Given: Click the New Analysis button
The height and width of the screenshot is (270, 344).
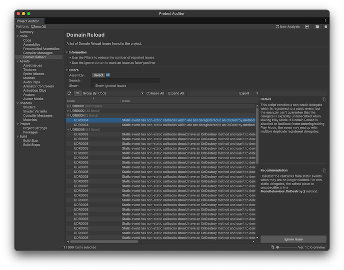Looking at the screenshot, I should [288, 27].
